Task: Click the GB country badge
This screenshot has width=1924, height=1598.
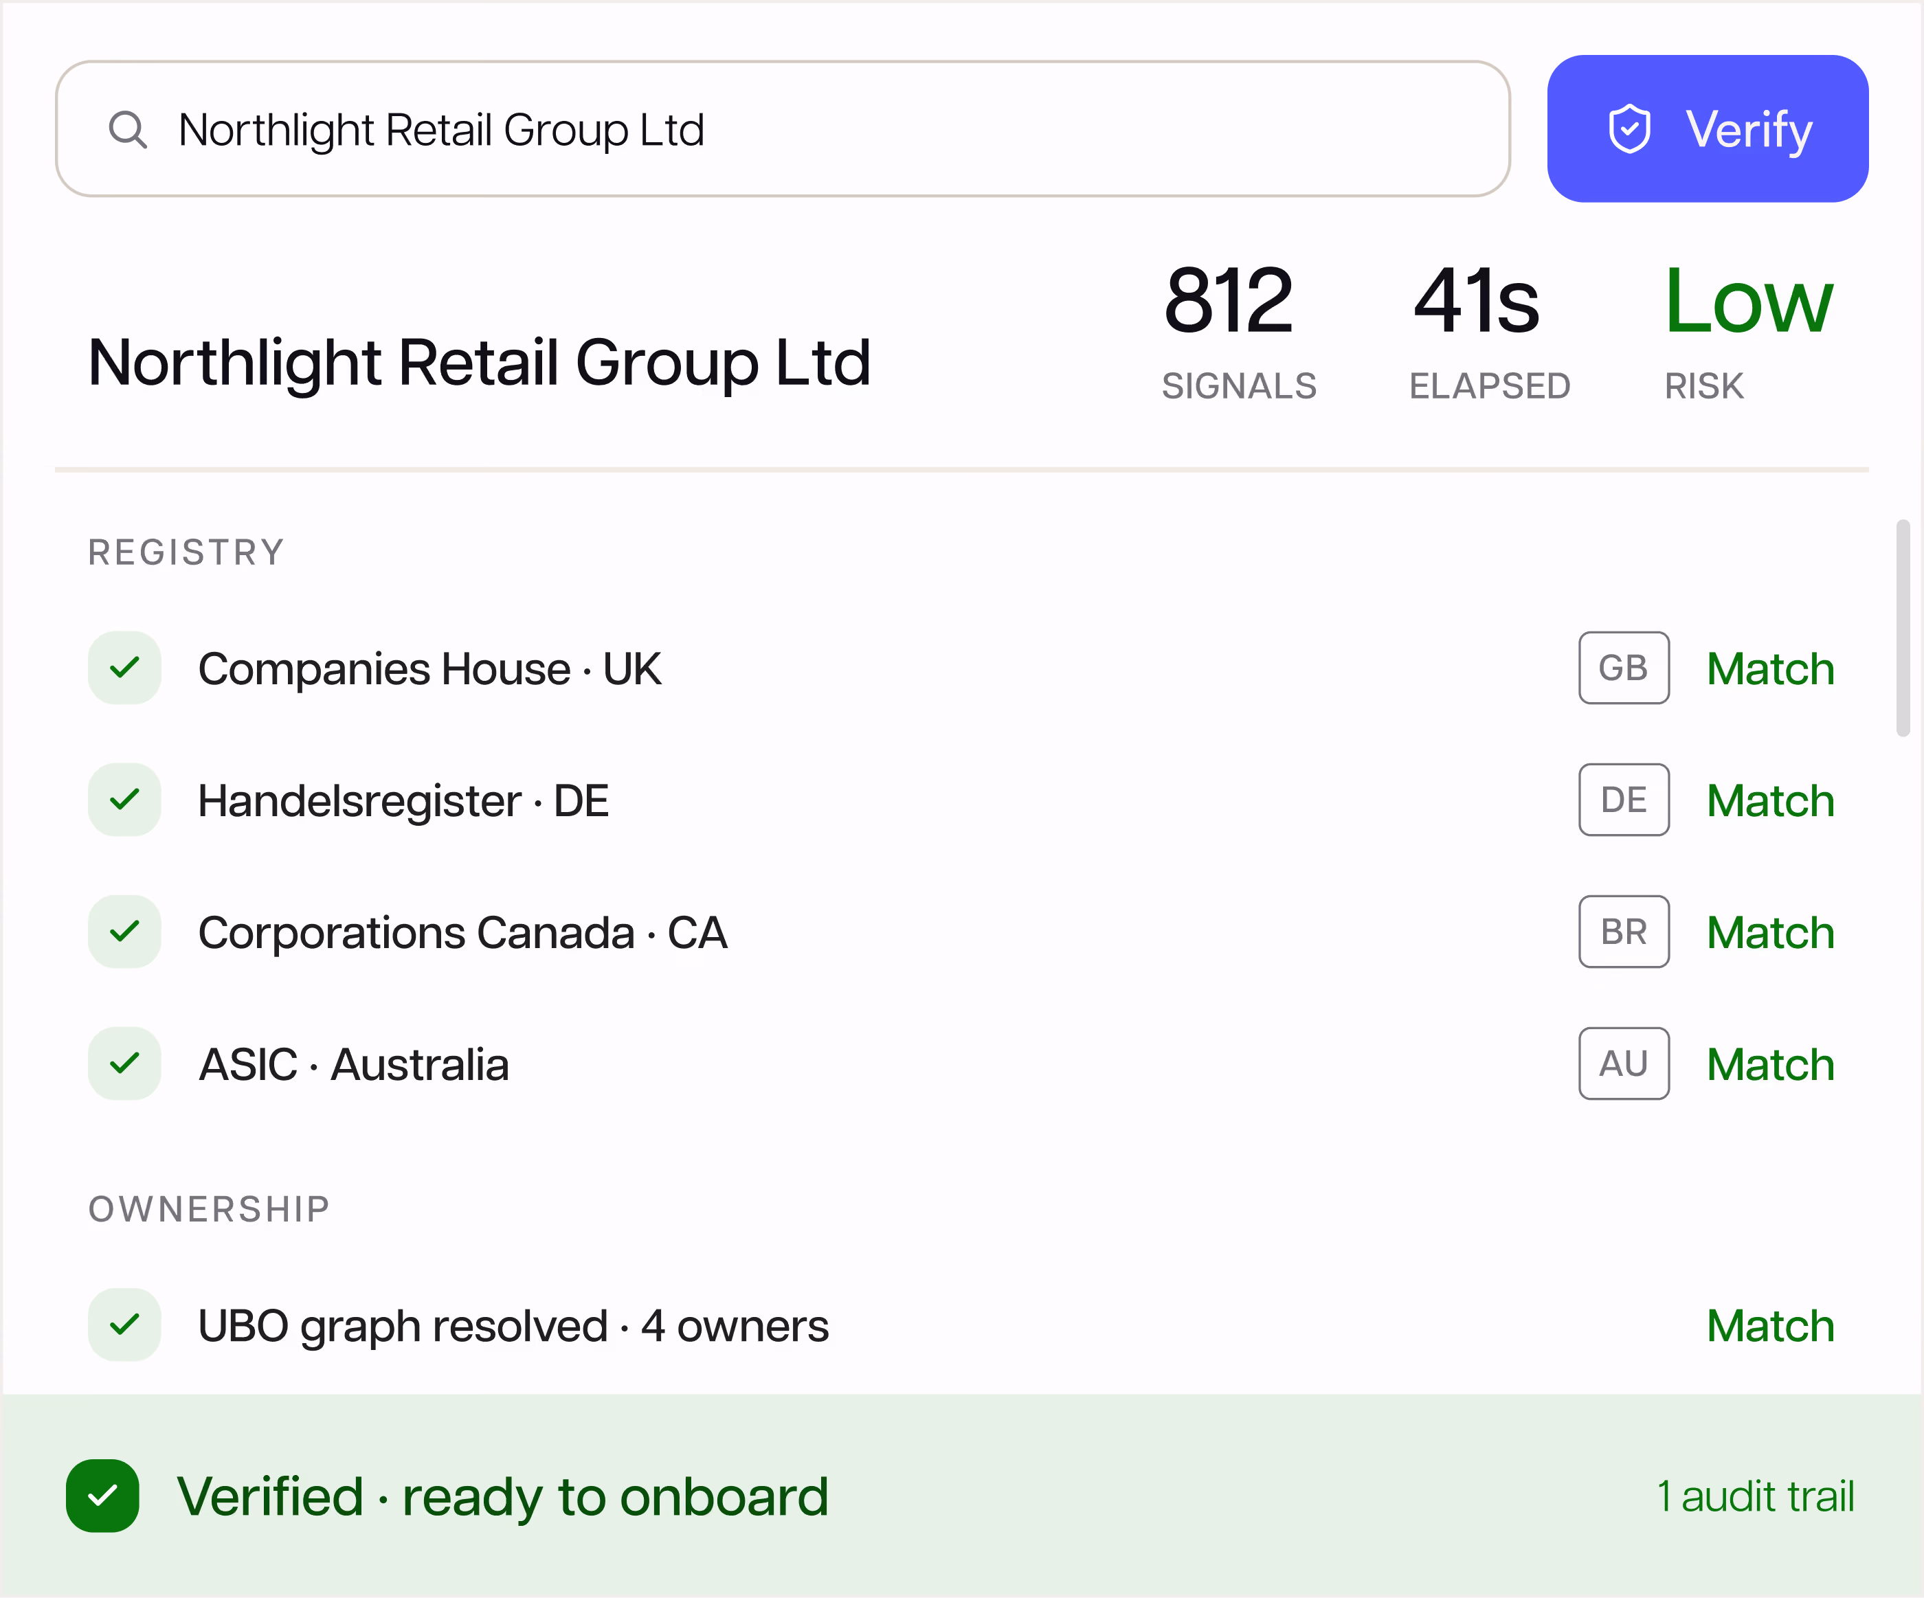Action: tap(1624, 668)
